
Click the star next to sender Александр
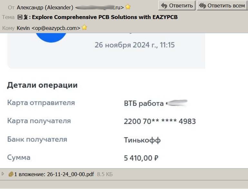(x=128, y=7)
